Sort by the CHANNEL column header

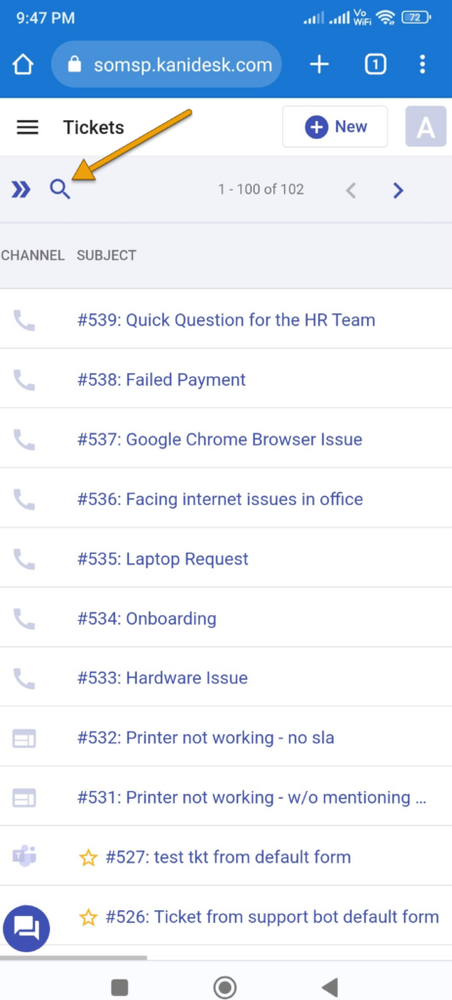click(32, 256)
